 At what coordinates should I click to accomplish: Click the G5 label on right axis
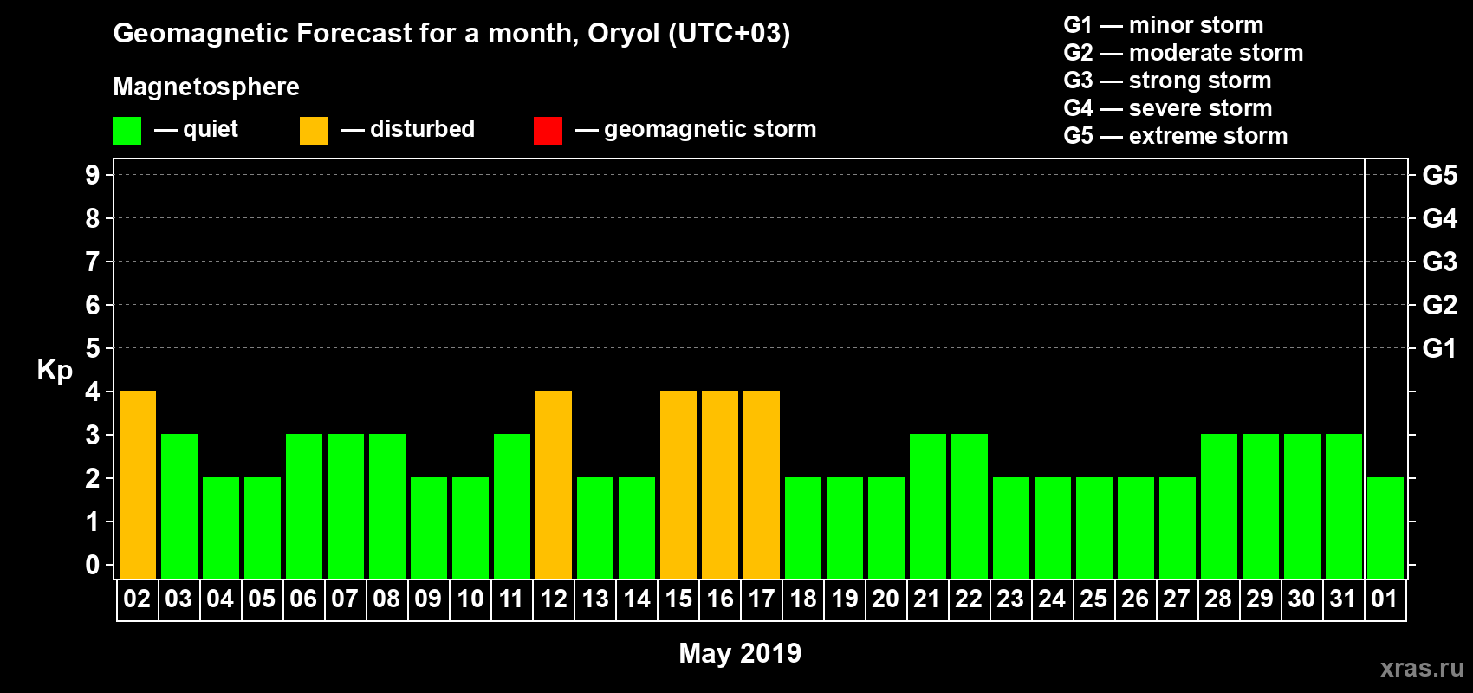click(1440, 175)
